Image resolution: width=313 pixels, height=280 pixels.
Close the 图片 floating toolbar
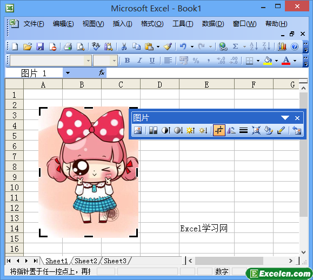(297, 118)
